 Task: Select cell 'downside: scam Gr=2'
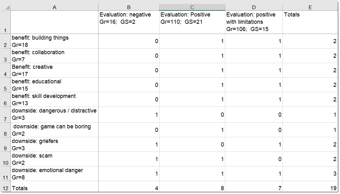[x=54, y=159]
